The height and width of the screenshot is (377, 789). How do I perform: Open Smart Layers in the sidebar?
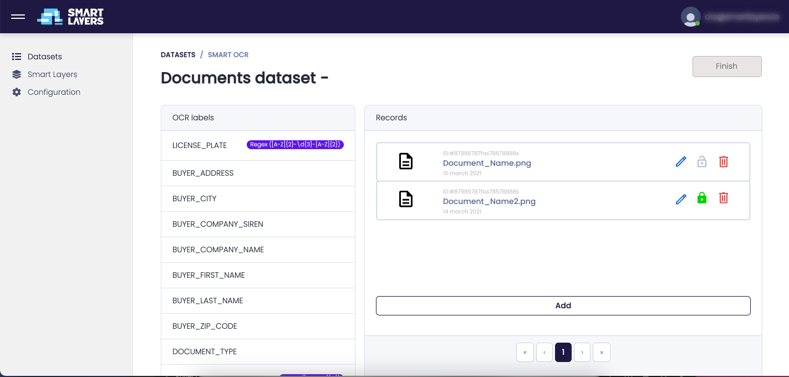pos(52,74)
